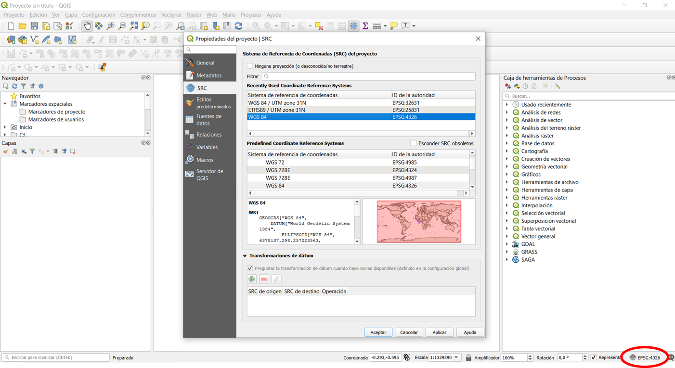Screen dimensions: 675x368
Task: Open the Data Source Manager icon
Action: [11, 39]
